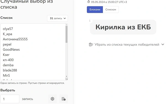Click the list box scrollbar thumb

66,34
